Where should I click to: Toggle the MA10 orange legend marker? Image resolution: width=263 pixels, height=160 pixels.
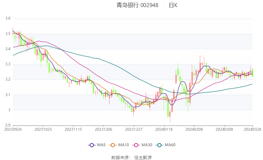pos(113,145)
